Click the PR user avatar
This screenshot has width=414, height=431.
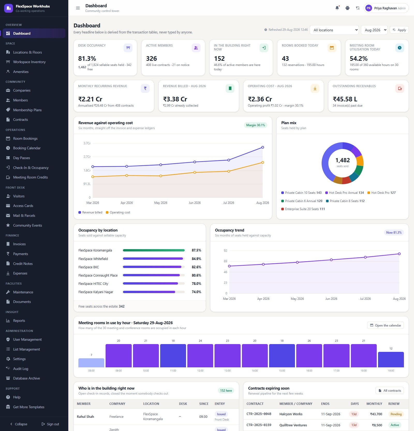click(368, 8)
